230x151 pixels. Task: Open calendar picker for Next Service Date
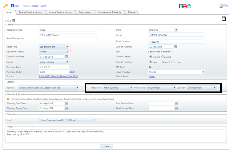pyautogui.click(x=176, y=108)
